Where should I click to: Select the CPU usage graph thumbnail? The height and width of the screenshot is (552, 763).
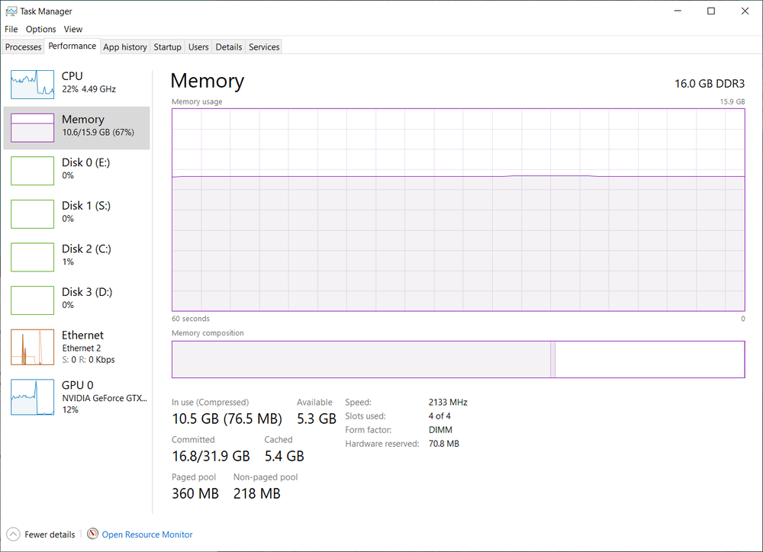[x=32, y=83]
